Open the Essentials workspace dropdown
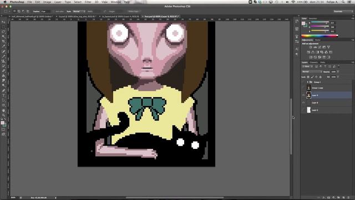 (343, 11)
